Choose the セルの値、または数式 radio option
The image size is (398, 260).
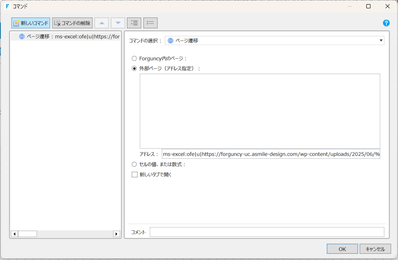coord(134,164)
